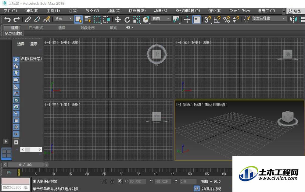The image size is (305, 192).
Task: Click 名称(按升序排序) column header
Action: [x=31, y=59]
